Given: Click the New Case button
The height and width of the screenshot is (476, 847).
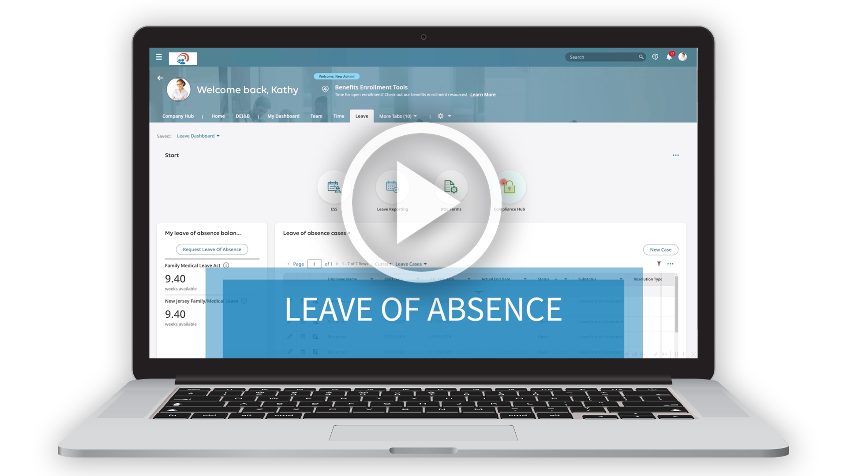Looking at the screenshot, I should click(x=660, y=249).
